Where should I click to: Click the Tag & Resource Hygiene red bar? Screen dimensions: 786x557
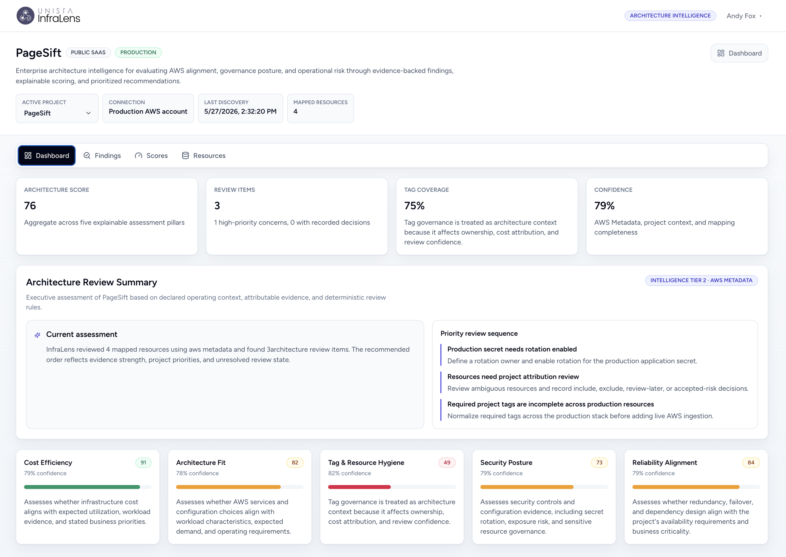click(x=359, y=487)
